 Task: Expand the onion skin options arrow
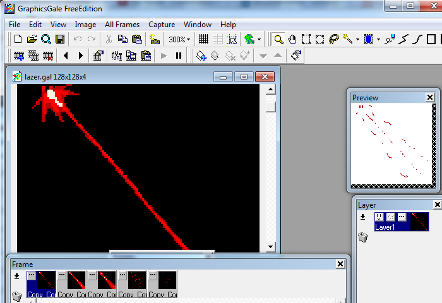[259, 39]
